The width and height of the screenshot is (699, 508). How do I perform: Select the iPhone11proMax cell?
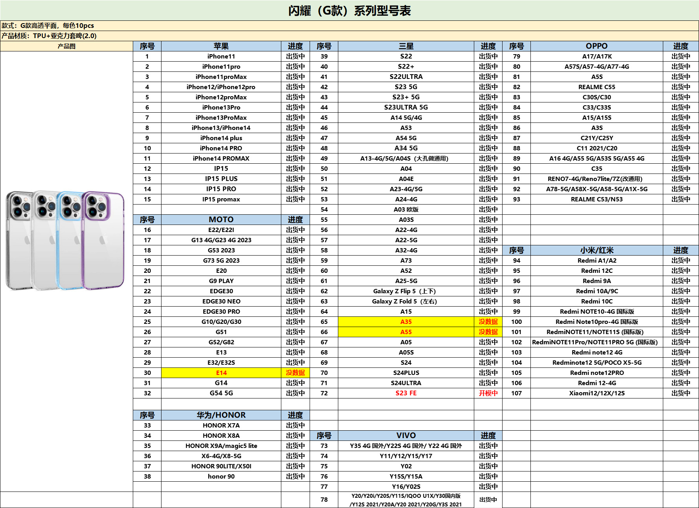pyautogui.click(x=221, y=77)
